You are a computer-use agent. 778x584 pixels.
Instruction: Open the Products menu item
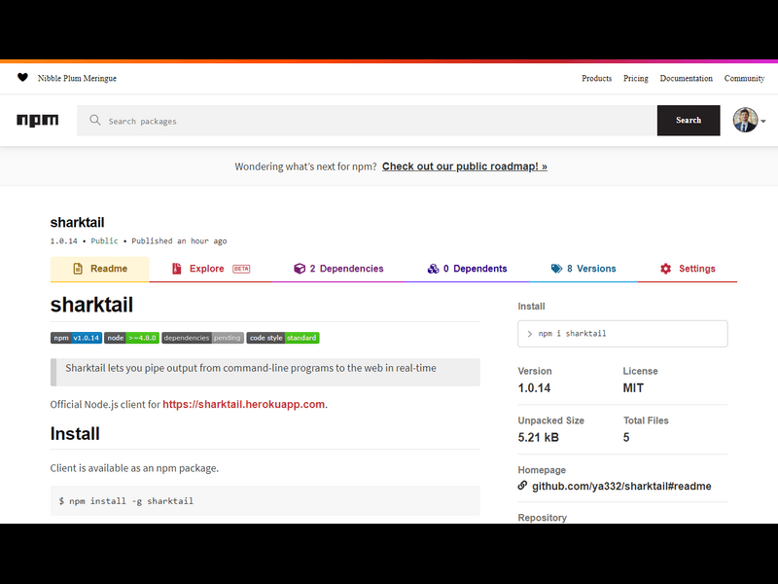tap(596, 78)
